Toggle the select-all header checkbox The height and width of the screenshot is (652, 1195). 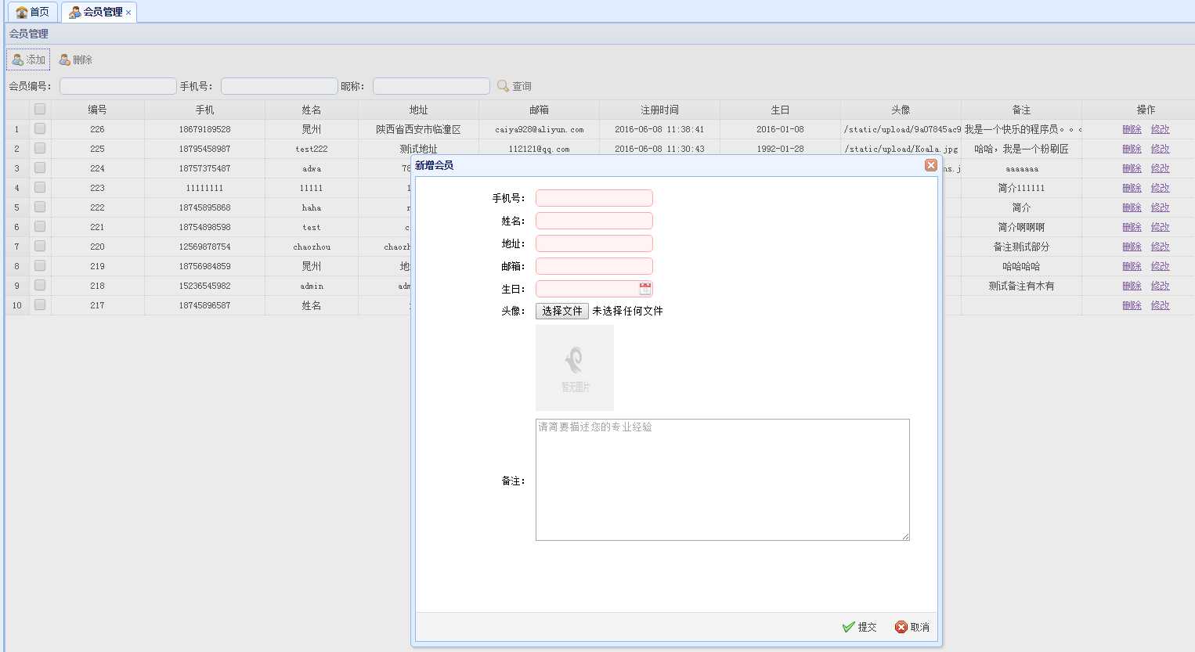point(40,109)
